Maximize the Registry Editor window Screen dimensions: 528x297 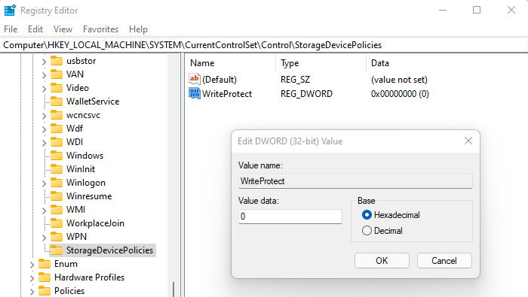click(477, 10)
